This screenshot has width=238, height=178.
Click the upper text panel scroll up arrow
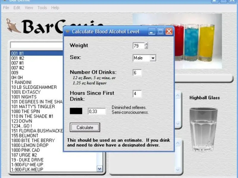(x=178, y=95)
